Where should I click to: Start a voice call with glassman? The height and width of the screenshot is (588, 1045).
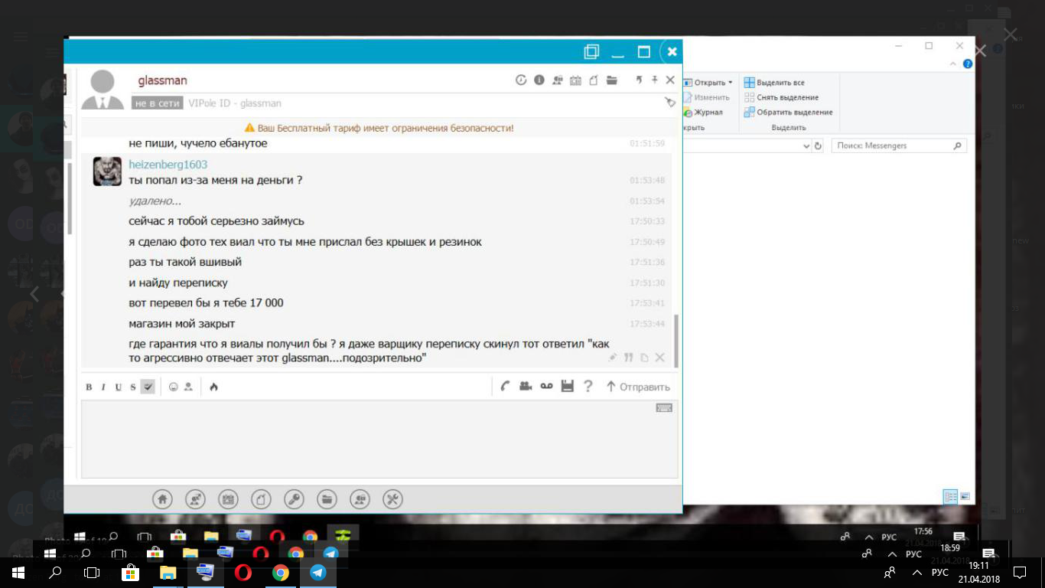click(505, 387)
